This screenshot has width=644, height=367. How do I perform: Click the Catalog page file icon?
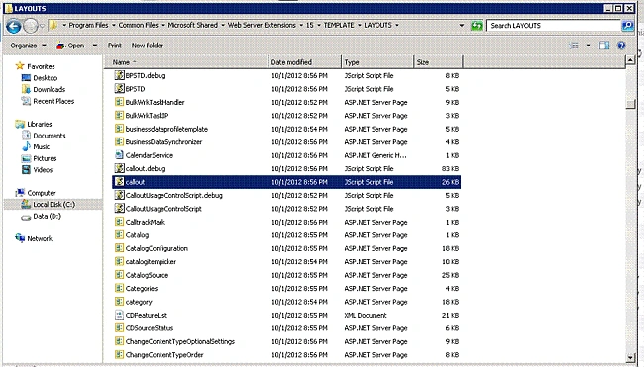click(119, 235)
